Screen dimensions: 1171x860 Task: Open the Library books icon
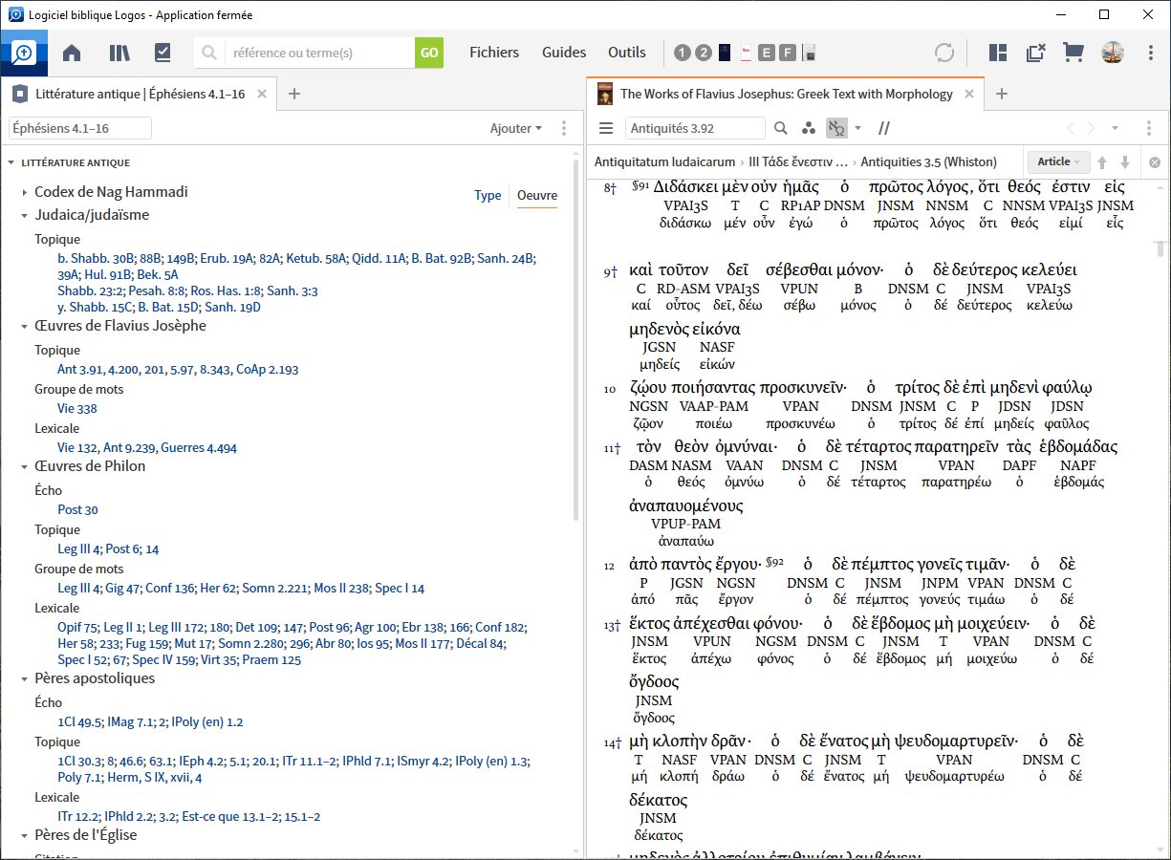click(x=119, y=53)
